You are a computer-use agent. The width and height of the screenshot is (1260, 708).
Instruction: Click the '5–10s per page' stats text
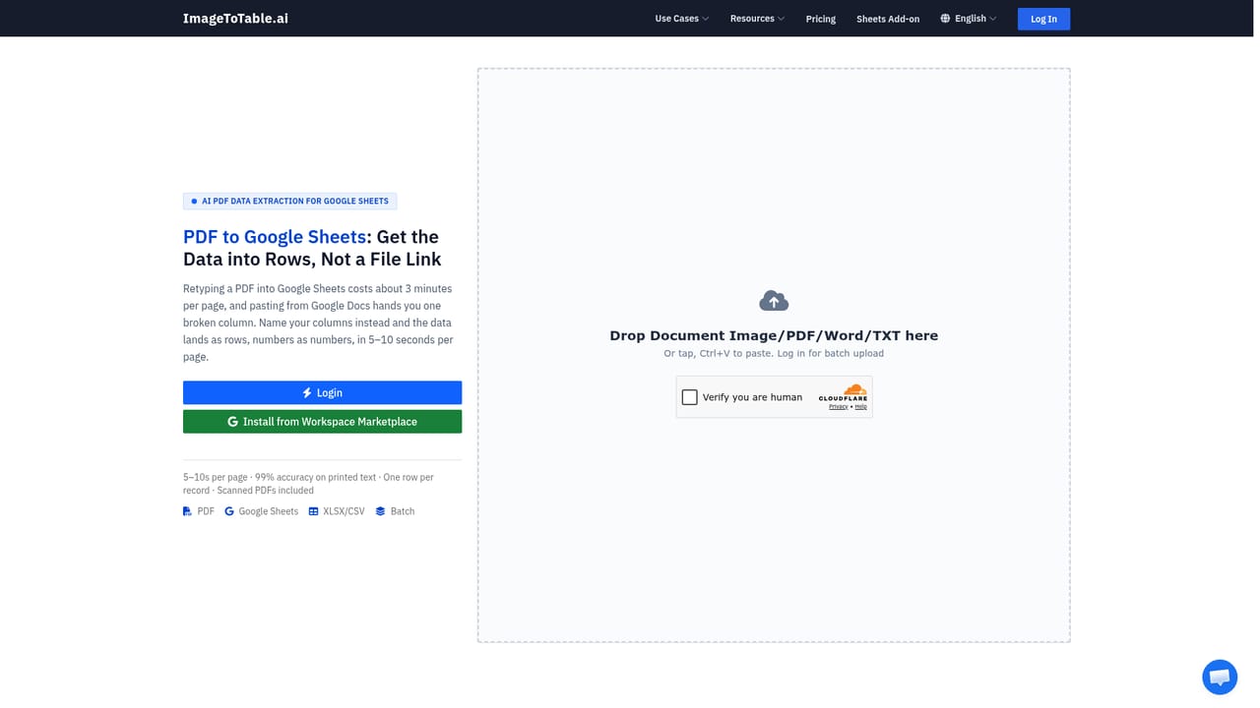[308, 484]
